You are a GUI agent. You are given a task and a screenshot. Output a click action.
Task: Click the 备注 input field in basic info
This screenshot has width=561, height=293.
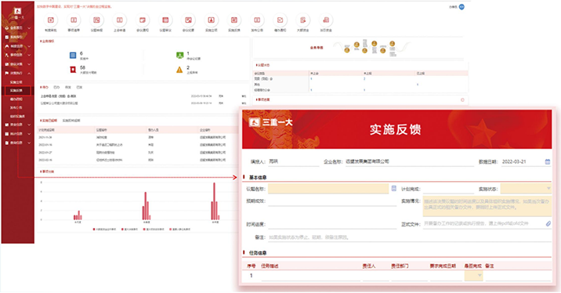tap(409, 237)
